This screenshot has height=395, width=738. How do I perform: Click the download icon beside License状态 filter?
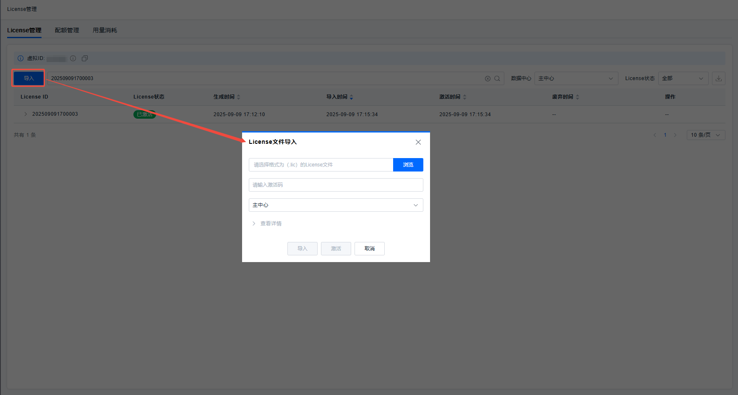tap(718, 78)
